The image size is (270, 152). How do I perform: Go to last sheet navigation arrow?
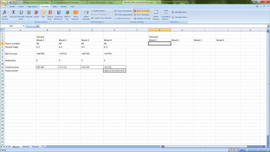click(9, 147)
